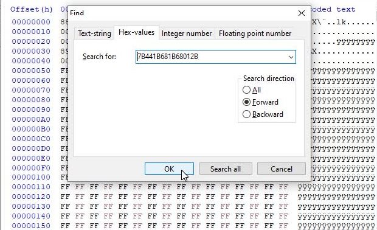The width and height of the screenshot is (377, 230).
Task: Open the Integer number tab
Action: pyautogui.click(x=187, y=33)
